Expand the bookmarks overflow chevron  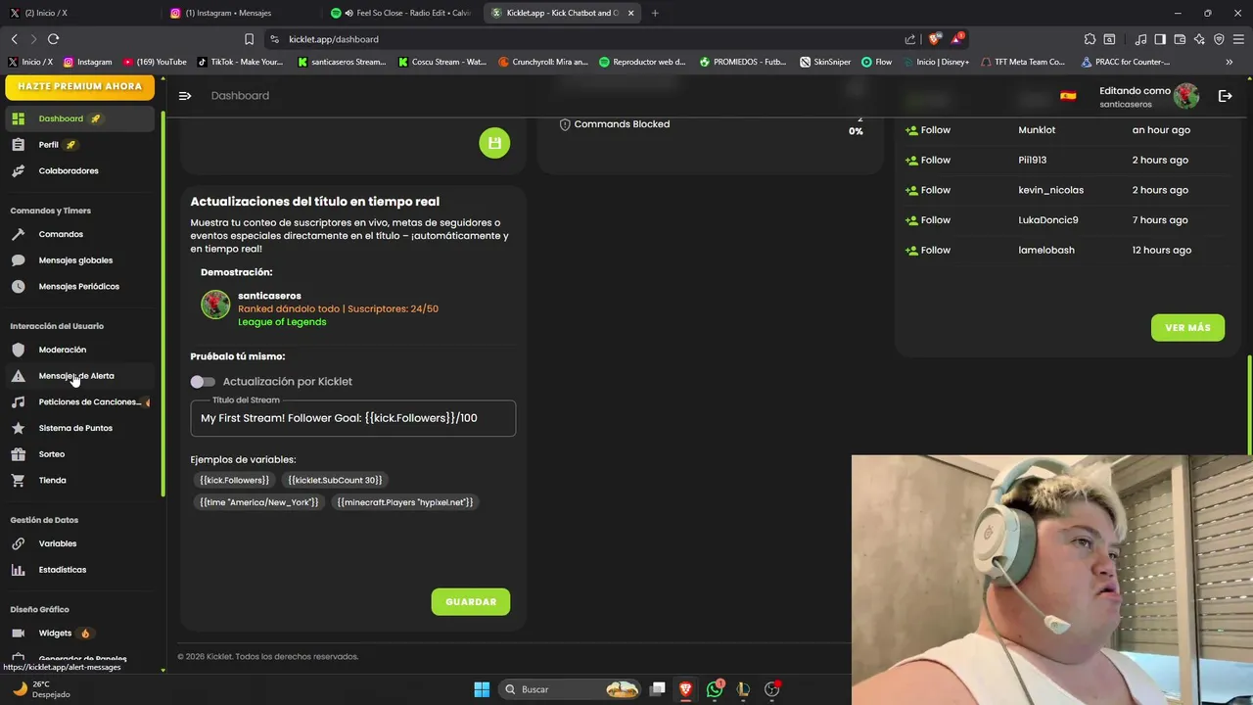[x=1229, y=62]
